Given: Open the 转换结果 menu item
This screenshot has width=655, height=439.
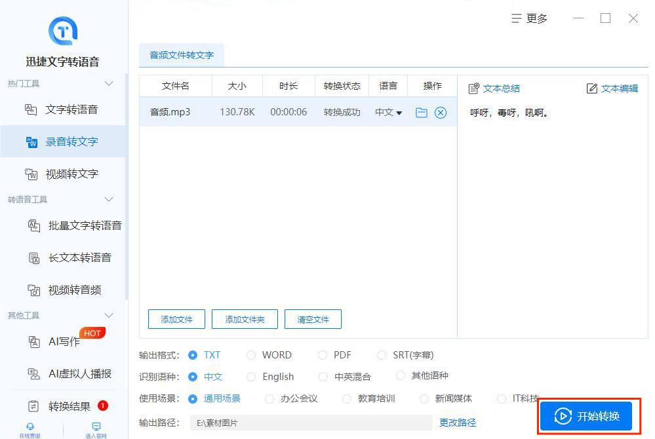Looking at the screenshot, I should (x=63, y=406).
